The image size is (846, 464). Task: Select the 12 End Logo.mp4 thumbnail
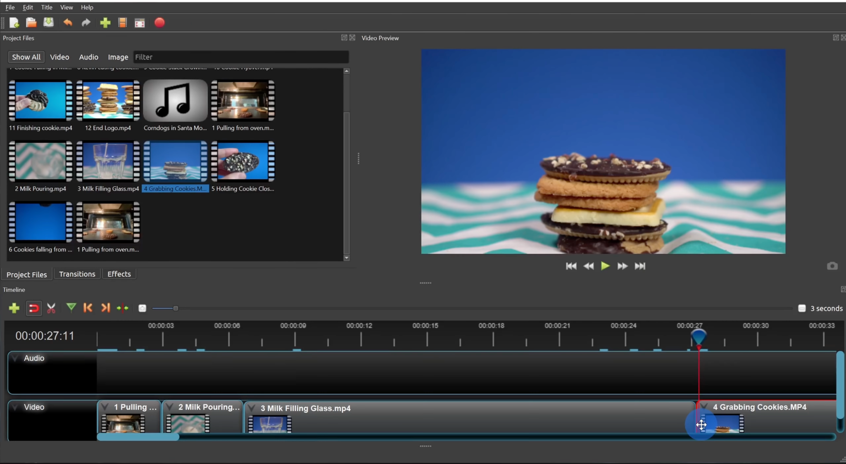coord(108,100)
